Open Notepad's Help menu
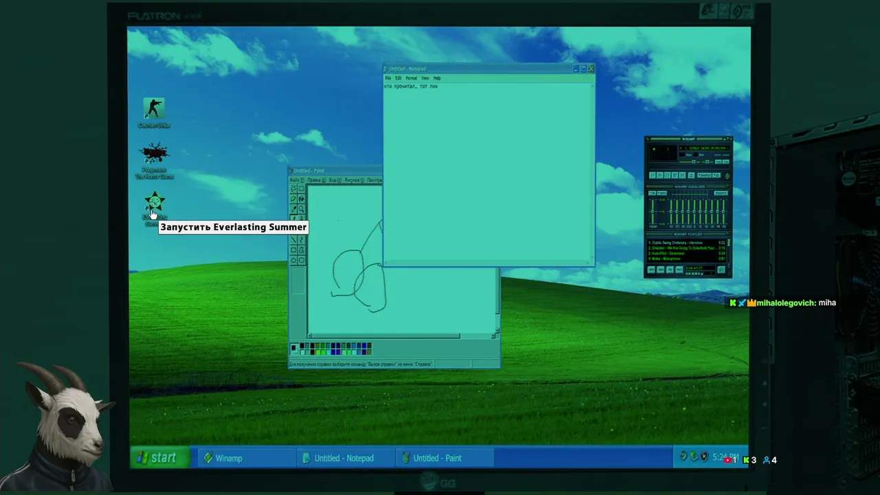880x495 pixels. (x=437, y=78)
